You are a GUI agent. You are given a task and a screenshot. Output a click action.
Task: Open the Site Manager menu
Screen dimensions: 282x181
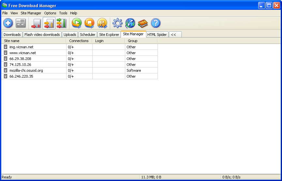(31, 13)
